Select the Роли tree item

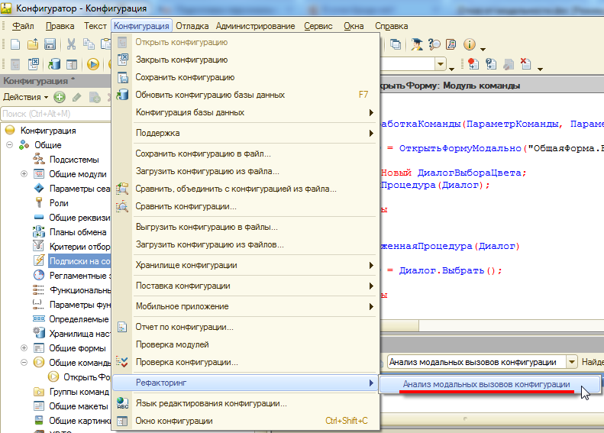click(x=59, y=203)
